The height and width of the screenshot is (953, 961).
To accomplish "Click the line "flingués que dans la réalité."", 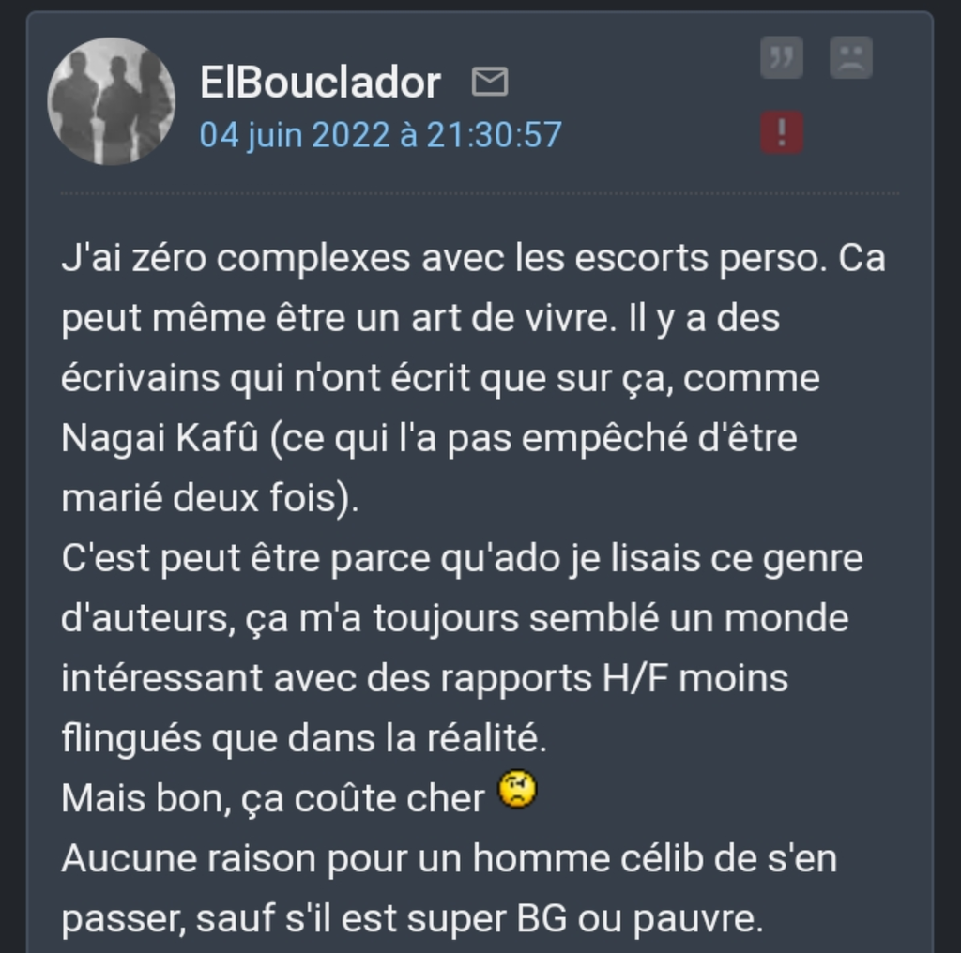I will tap(304, 738).
